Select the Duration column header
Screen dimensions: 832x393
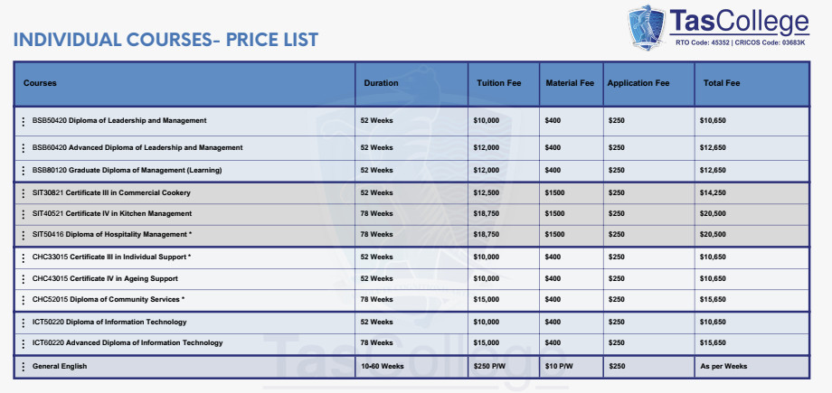coord(381,83)
